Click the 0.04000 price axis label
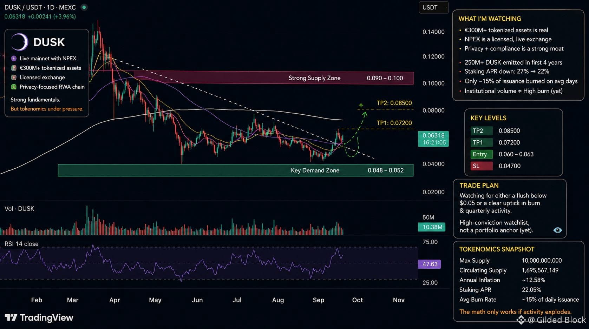This screenshot has height=329, width=589. [x=433, y=164]
